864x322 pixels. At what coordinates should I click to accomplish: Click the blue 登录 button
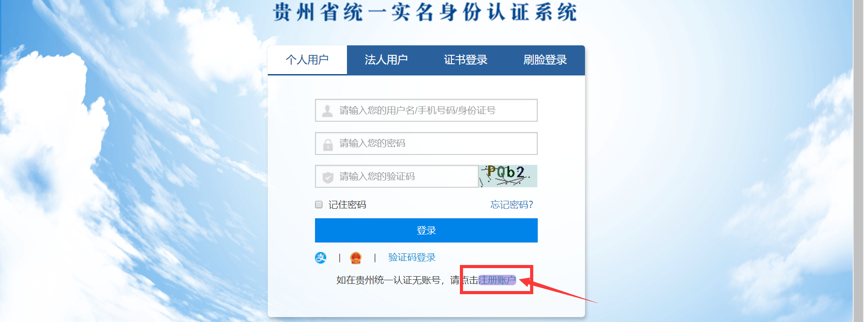pos(426,230)
